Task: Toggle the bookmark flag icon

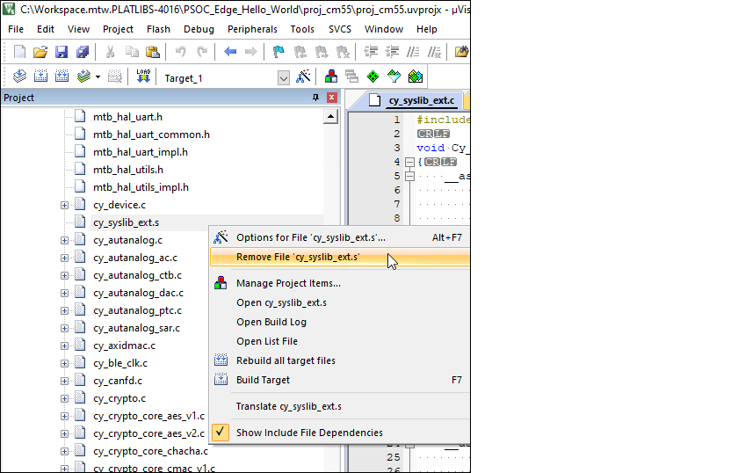Action: tap(278, 52)
